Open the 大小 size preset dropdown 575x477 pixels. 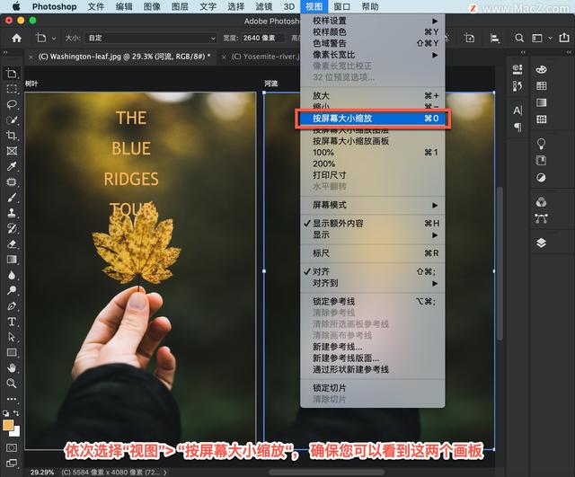click(150, 38)
